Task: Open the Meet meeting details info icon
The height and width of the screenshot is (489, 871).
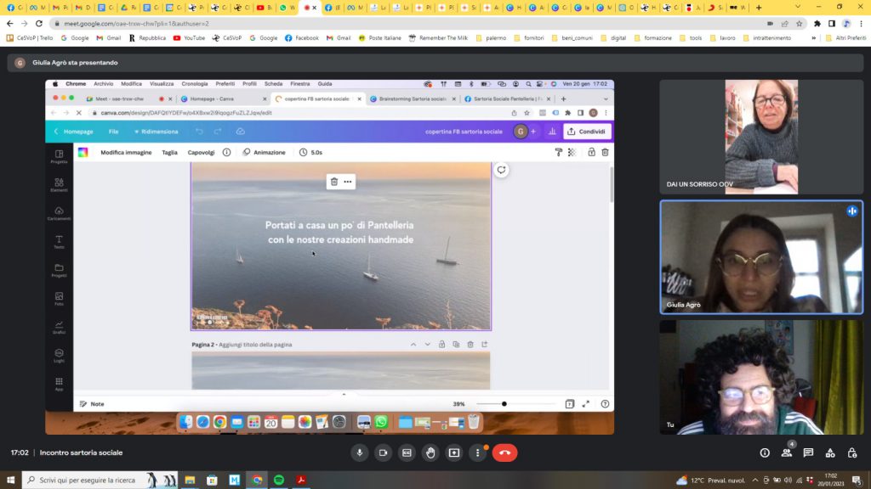Action: [x=765, y=453]
